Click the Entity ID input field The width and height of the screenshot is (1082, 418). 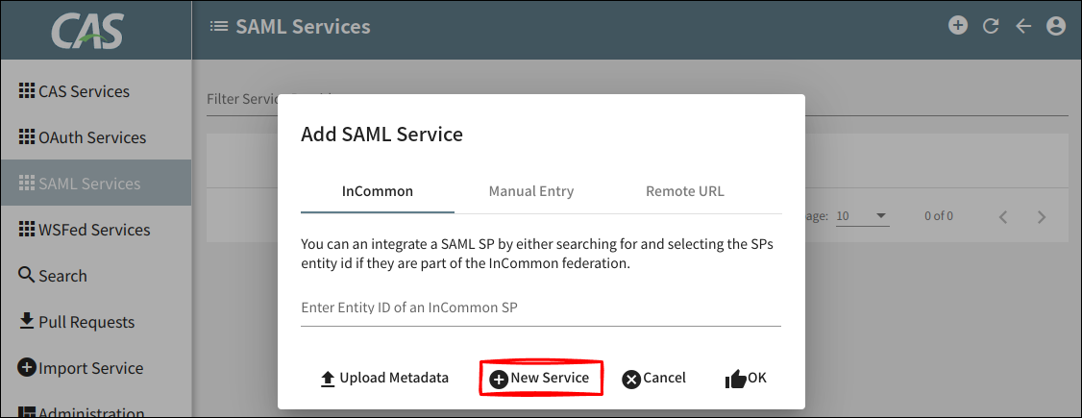[541, 307]
